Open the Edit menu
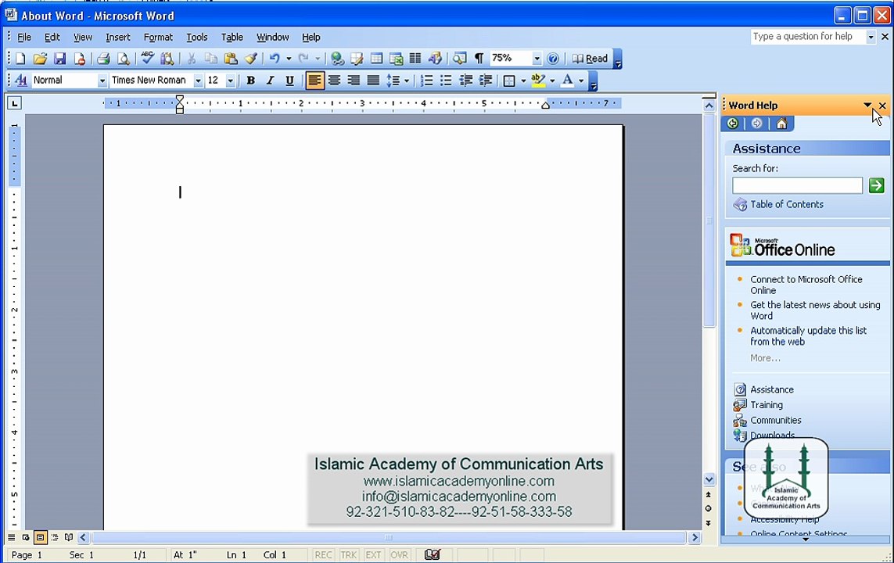This screenshot has height=563, width=894. (52, 38)
